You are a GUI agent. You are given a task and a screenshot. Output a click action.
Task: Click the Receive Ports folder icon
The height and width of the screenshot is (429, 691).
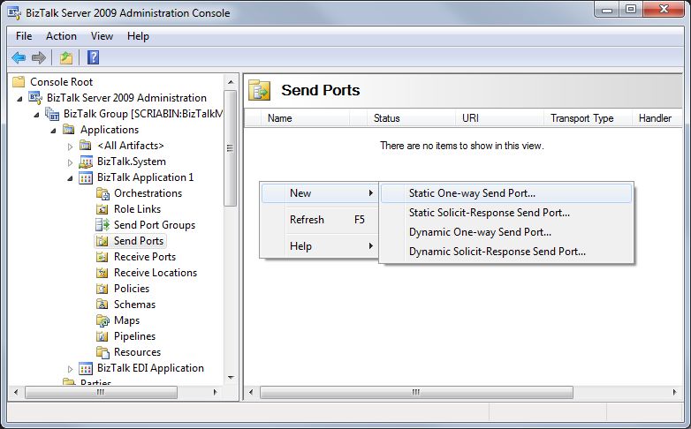coord(103,257)
